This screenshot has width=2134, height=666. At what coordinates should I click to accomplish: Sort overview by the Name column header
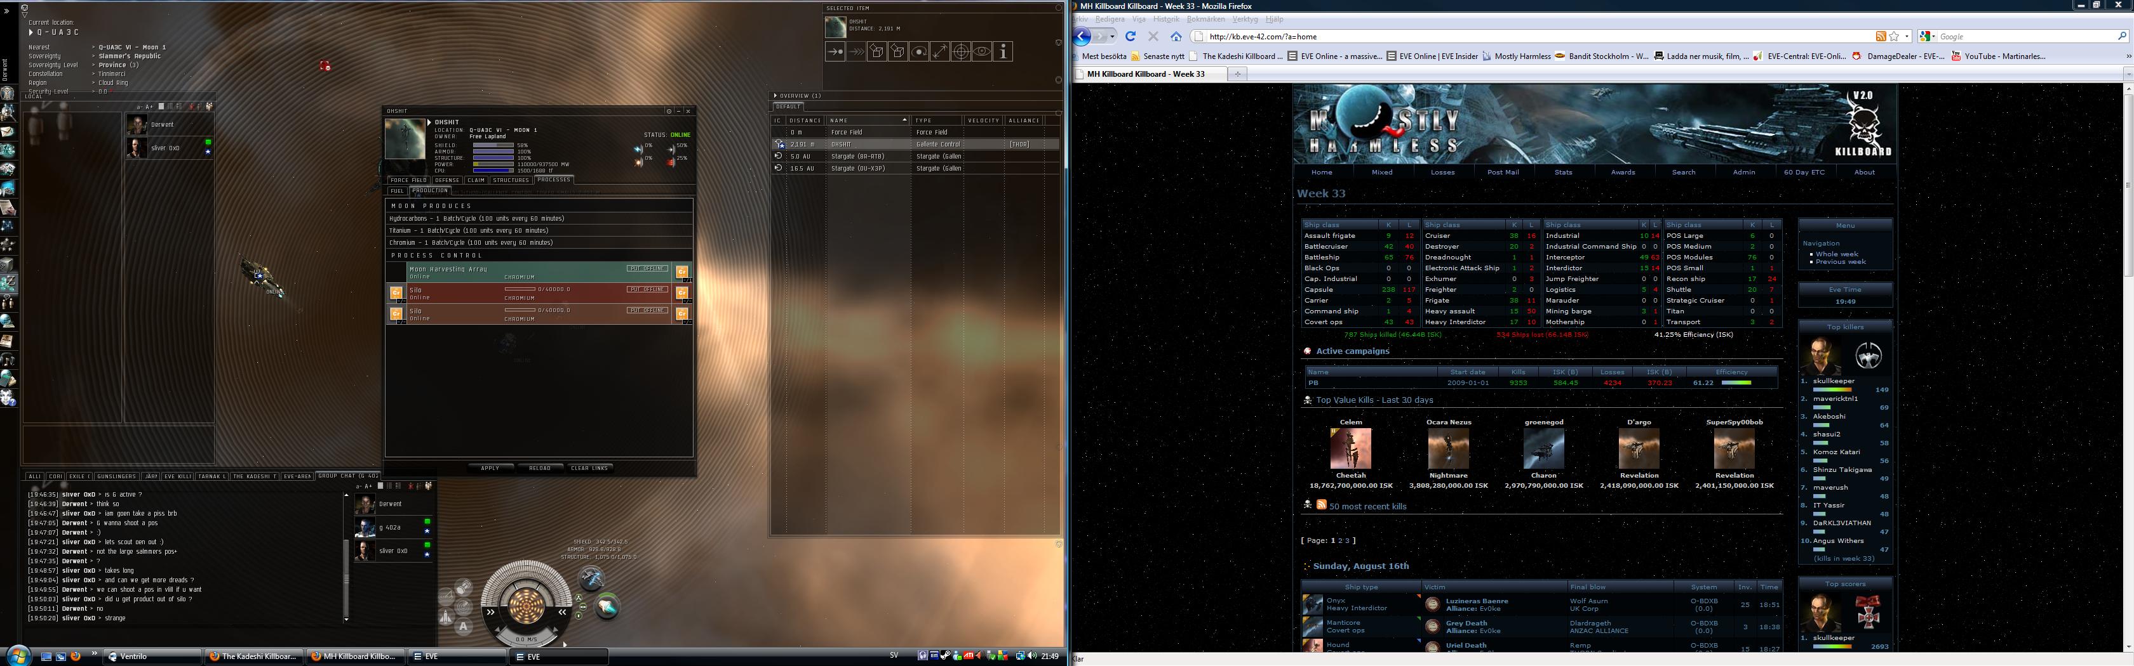869,120
